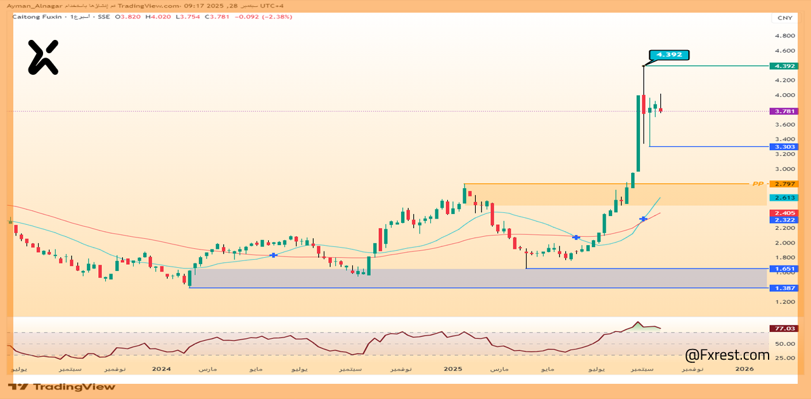Click the orange PP pivot label
Image resolution: width=811 pixels, height=399 pixels.
(x=757, y=184)
